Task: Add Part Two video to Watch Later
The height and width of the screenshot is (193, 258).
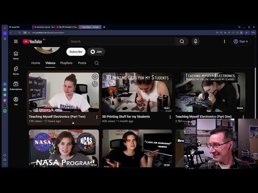Action: (95, 77)
